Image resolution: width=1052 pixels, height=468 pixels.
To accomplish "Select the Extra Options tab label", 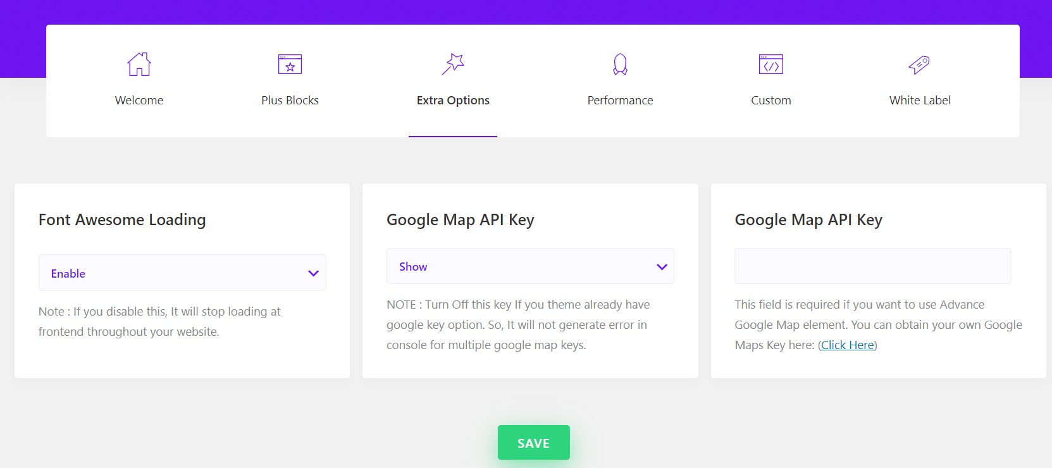I will click(x=453, y=100).
